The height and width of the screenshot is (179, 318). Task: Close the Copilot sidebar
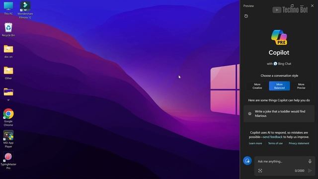pos(313,5)
